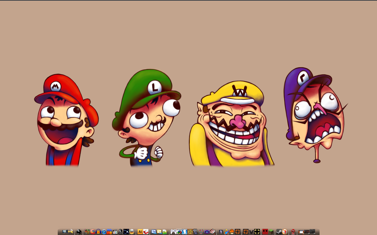This screenshot has width=377, height=235.
Task: Open the green notepad with pencil icon
Action: click(165, 232)
